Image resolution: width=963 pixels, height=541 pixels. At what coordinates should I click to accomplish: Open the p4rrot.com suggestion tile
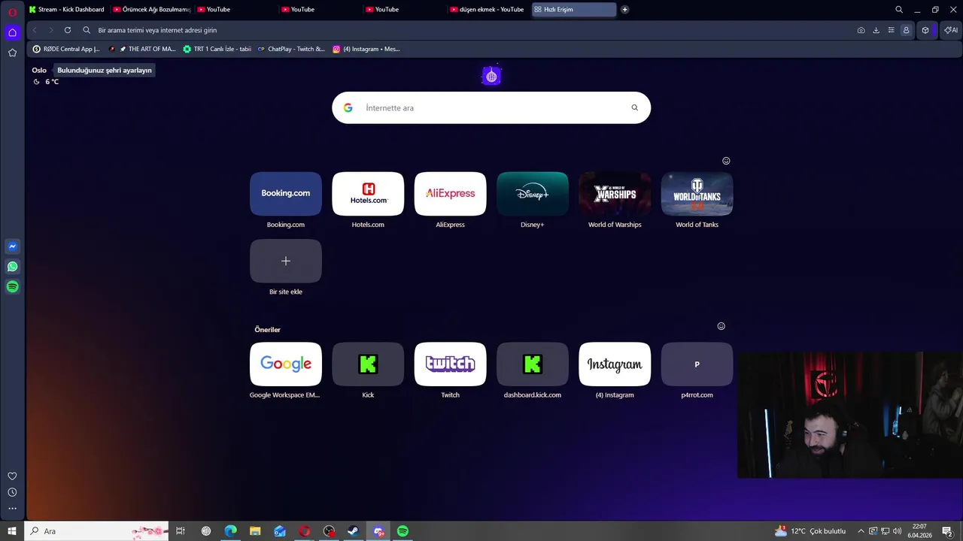697,364
